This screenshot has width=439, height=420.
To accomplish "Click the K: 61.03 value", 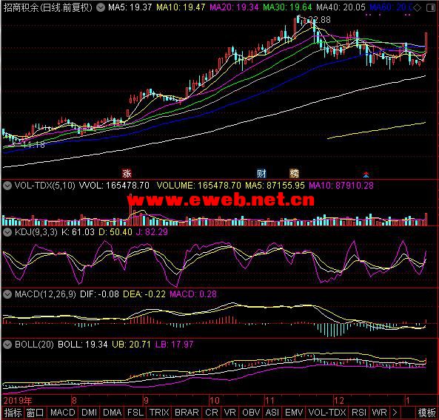I will point(78,232).
